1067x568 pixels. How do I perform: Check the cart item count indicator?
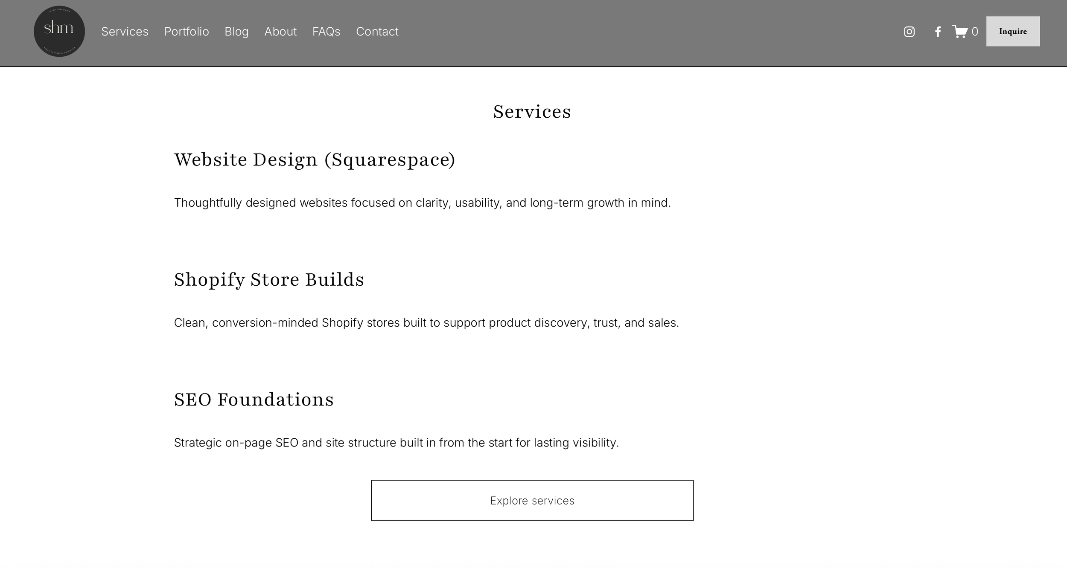click(x=975, y=32)
